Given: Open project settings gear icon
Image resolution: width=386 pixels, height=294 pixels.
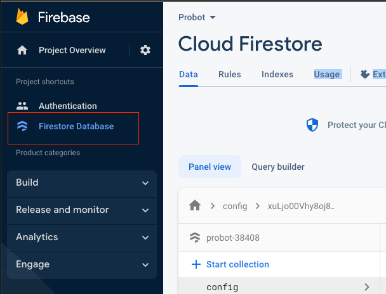Looking at the screenshot, I should 145,50.
